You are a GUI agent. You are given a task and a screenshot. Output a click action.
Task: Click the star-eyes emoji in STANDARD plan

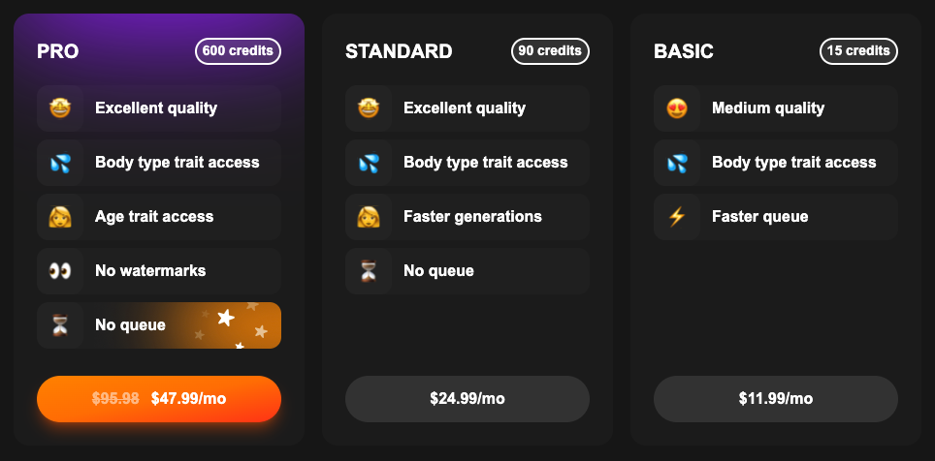tap(369, 108)
